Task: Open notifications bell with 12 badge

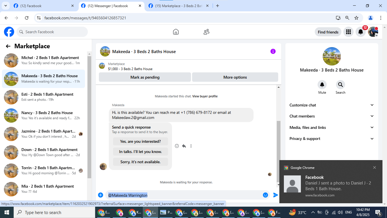Action: point(361,32)
